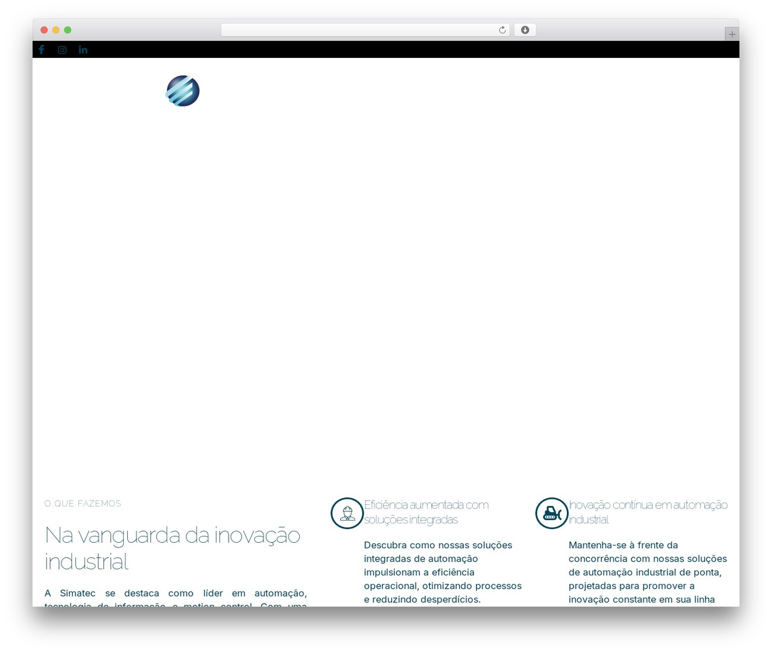Close the browser window
Screen dimensions: 772x653
point(44,30)
